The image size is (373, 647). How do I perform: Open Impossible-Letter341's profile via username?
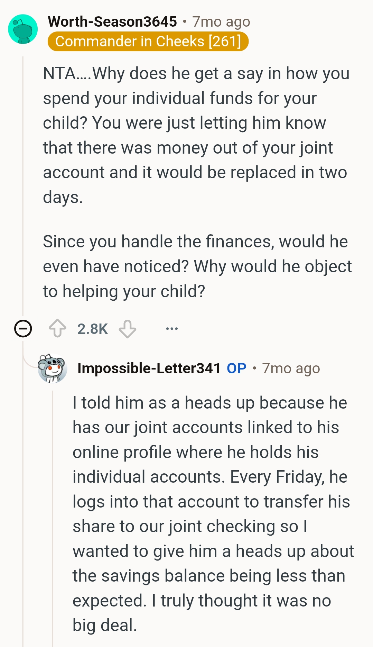point(149,368)
